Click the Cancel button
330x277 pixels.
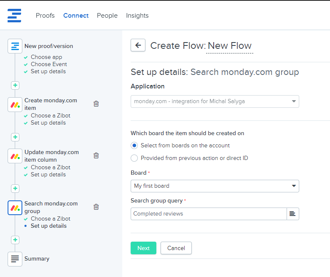point(176,248)
